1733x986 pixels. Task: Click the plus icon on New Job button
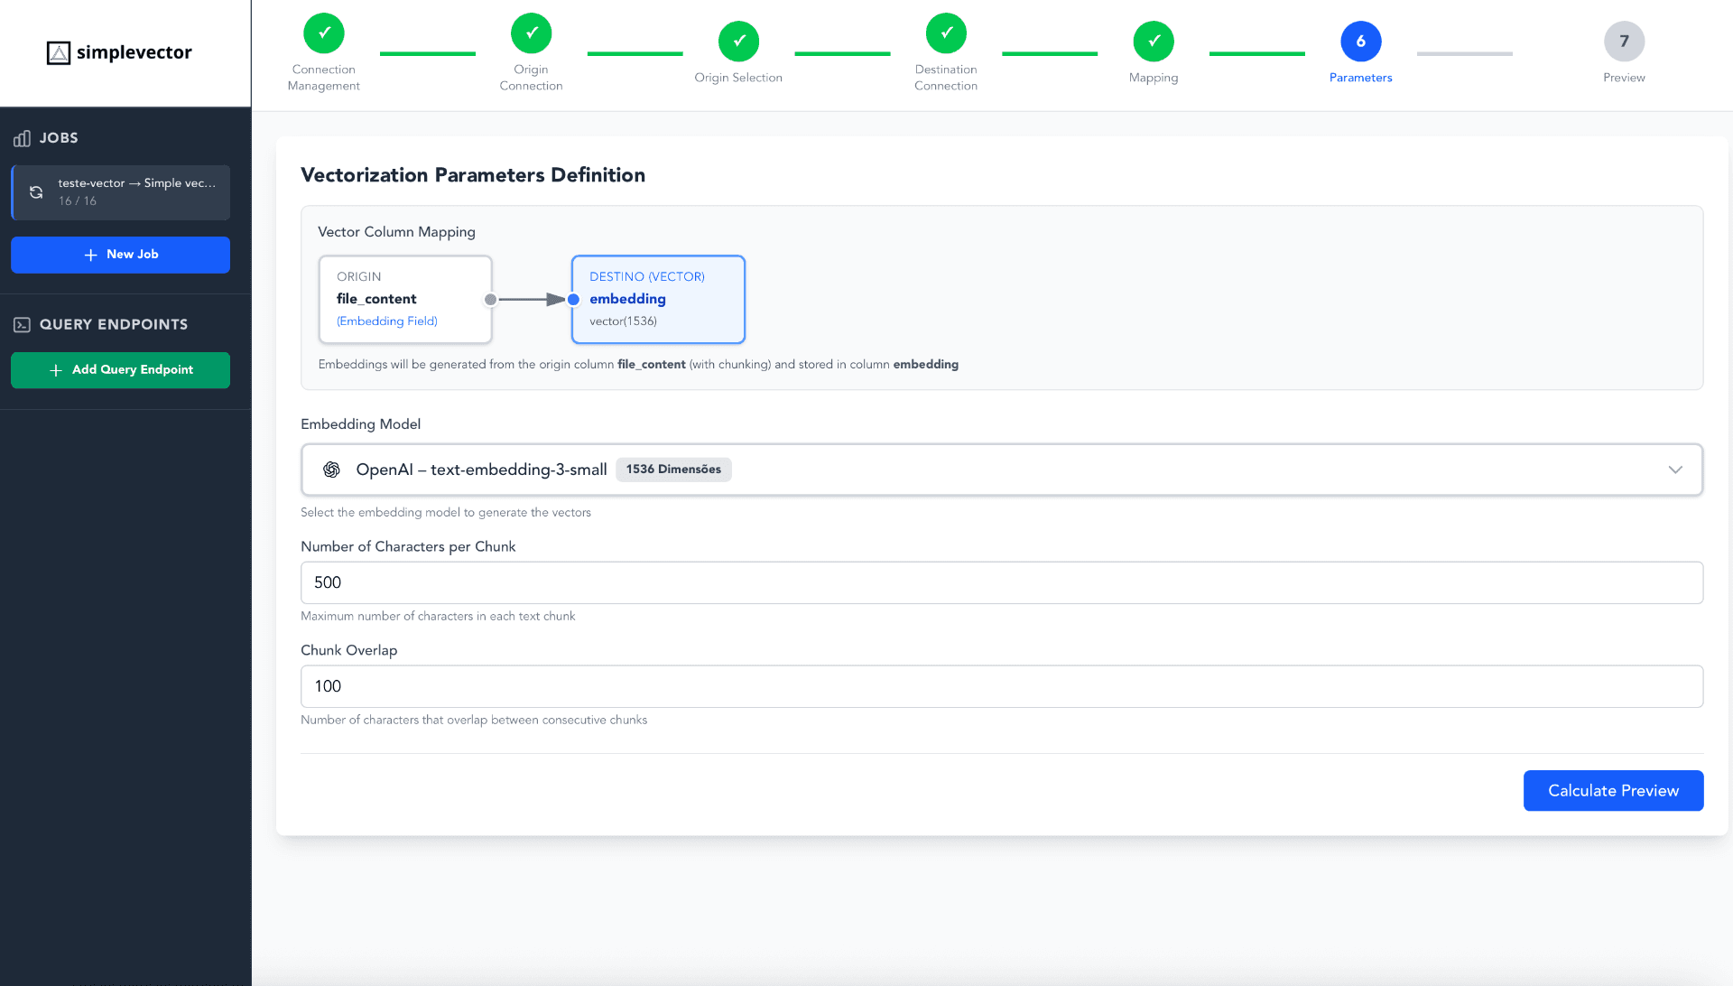click(90, 255)
